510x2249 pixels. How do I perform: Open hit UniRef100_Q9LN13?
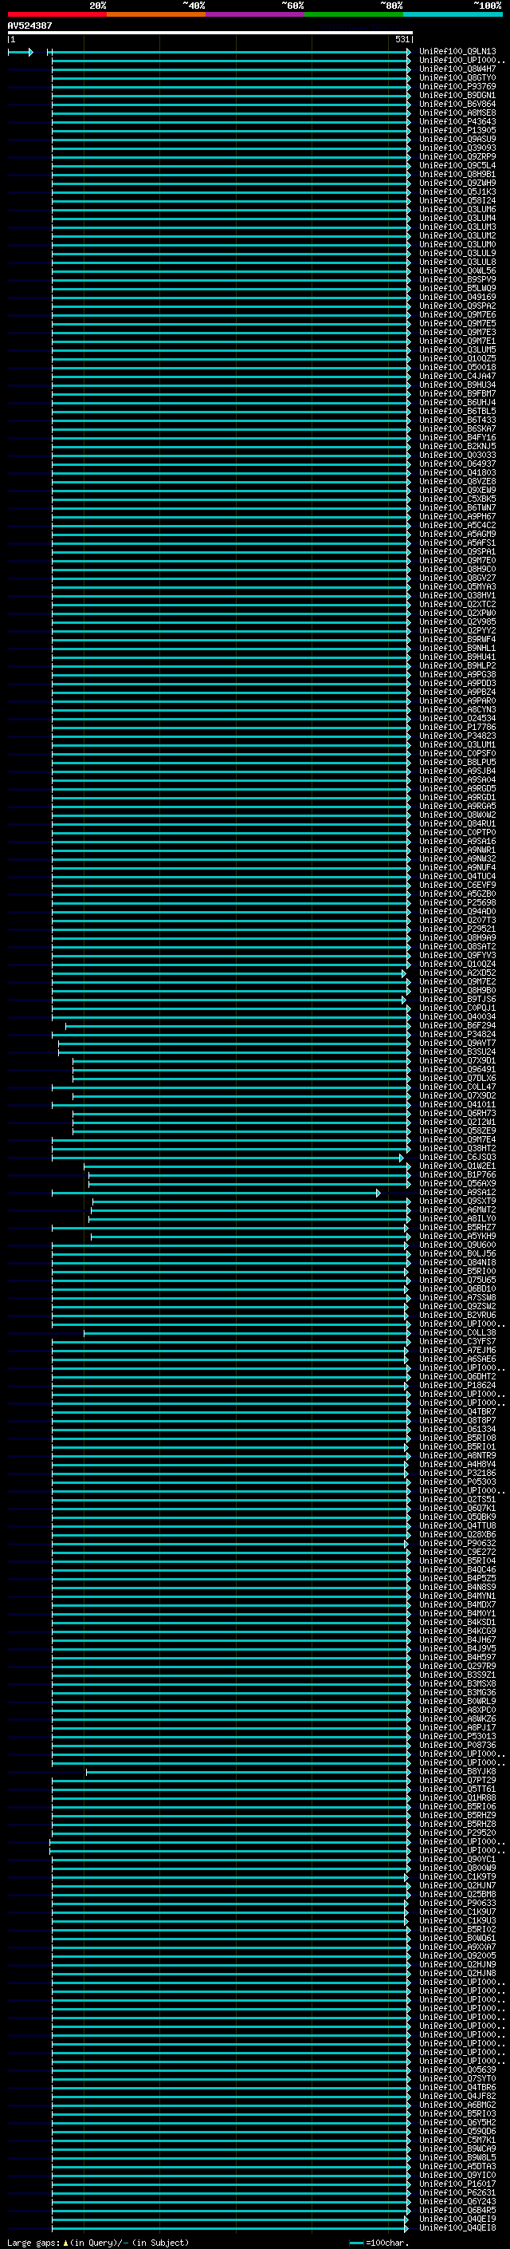457,52
